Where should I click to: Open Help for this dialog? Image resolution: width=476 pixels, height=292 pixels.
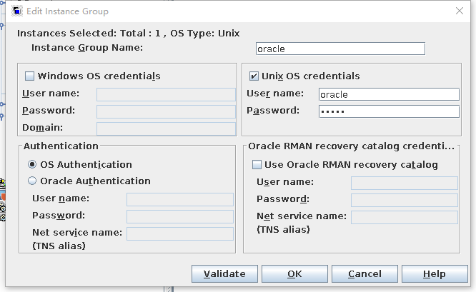pos(434,274)
